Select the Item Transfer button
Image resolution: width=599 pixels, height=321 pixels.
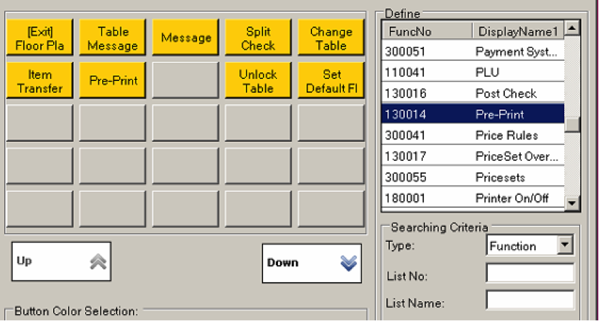pos(40,80)
